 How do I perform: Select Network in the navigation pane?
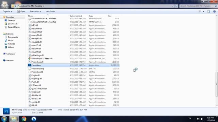click(x=10, y=60)
